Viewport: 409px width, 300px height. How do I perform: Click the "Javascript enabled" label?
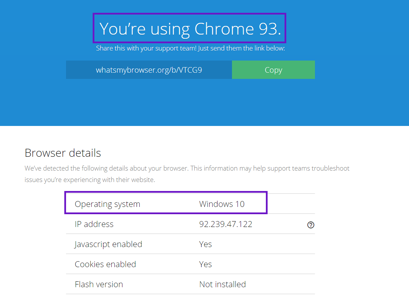point(108,244)
